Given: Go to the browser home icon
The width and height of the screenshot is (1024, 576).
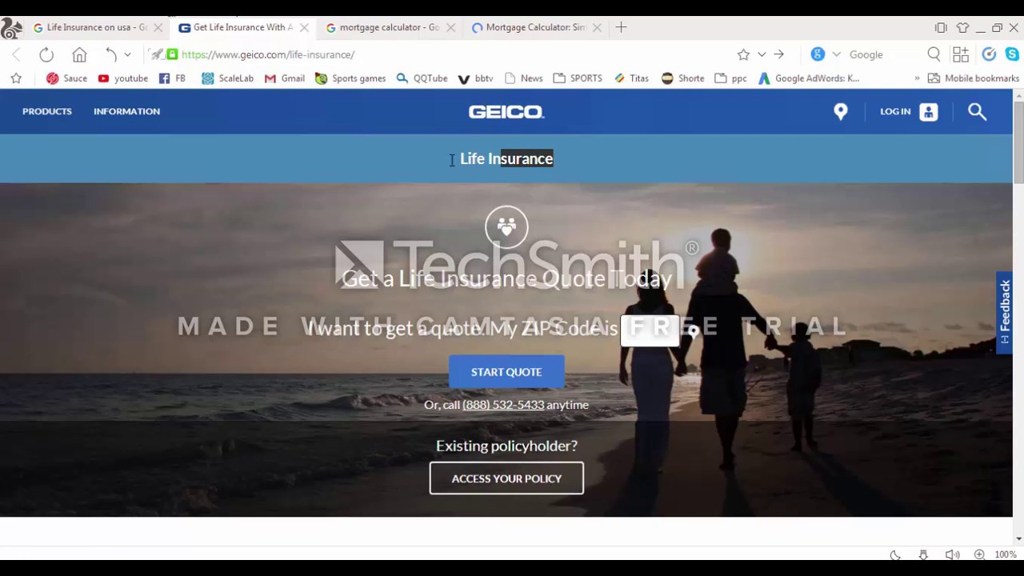Looking at the screenshot, I should [79, 54].
